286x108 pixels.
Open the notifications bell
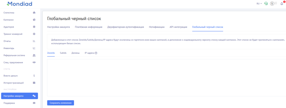(x=282, y=3)
